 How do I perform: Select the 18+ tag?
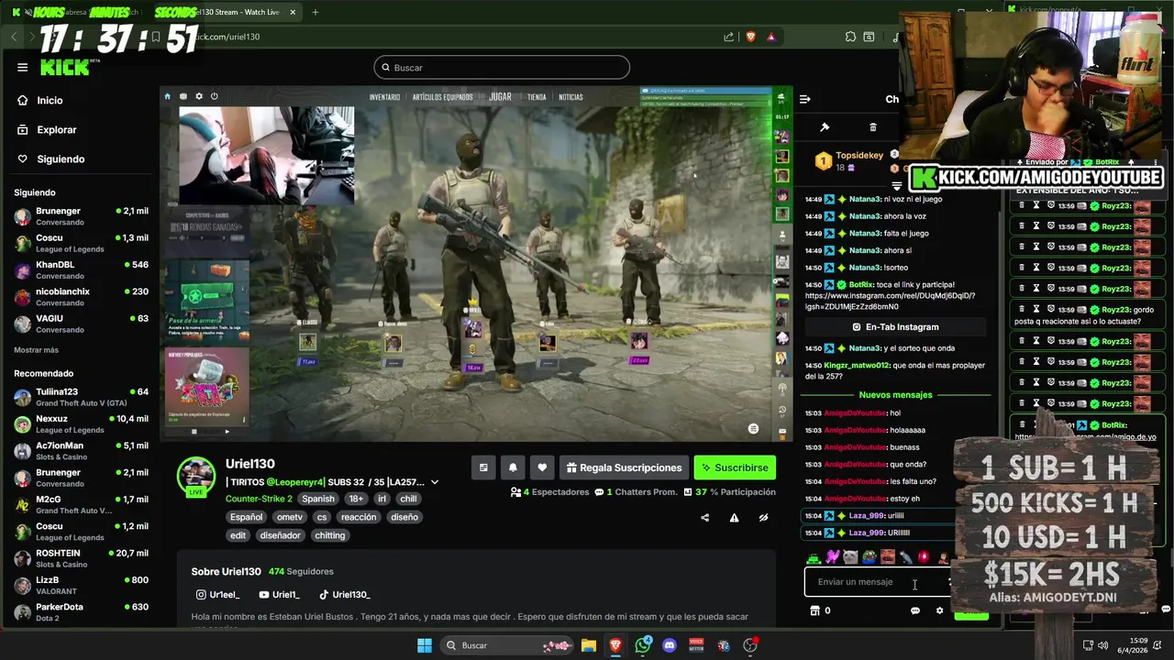pos(356,499)
